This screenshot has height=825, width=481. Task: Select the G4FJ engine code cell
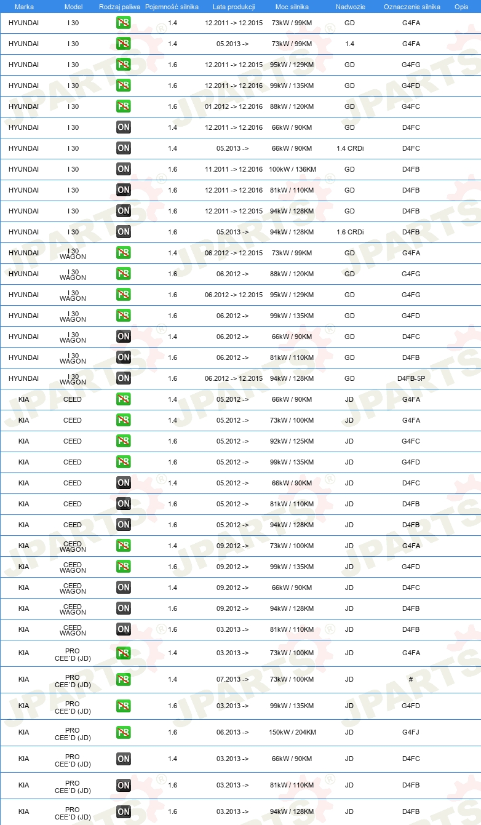click(411, 732)
